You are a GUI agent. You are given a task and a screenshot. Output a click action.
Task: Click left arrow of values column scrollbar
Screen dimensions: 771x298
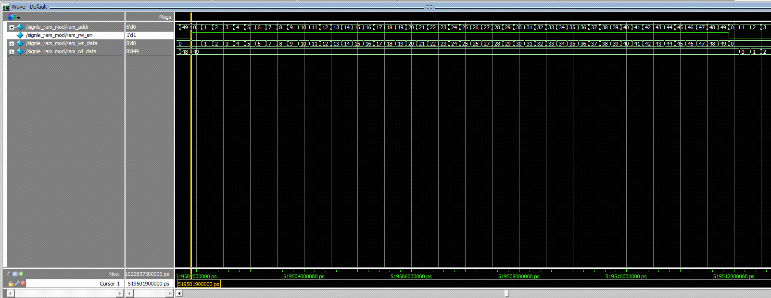(x=129, y=293)
